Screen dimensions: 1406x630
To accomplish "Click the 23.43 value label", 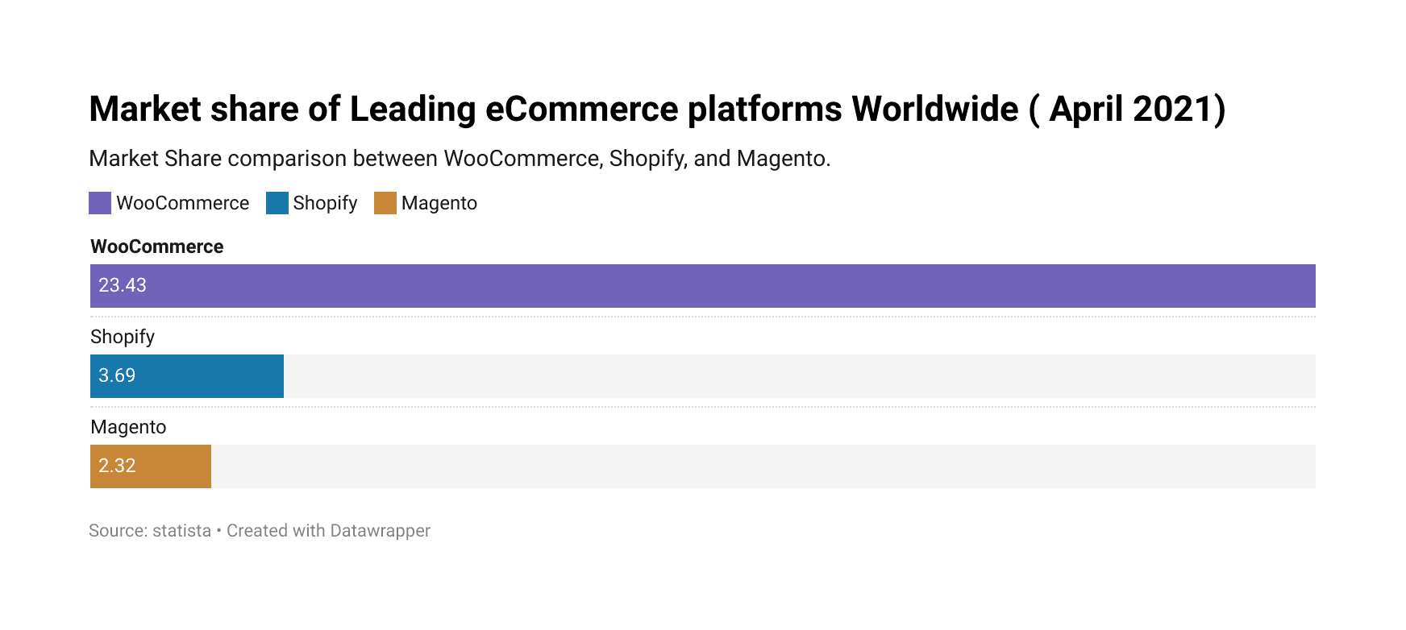I will click(x=123, y=285).
